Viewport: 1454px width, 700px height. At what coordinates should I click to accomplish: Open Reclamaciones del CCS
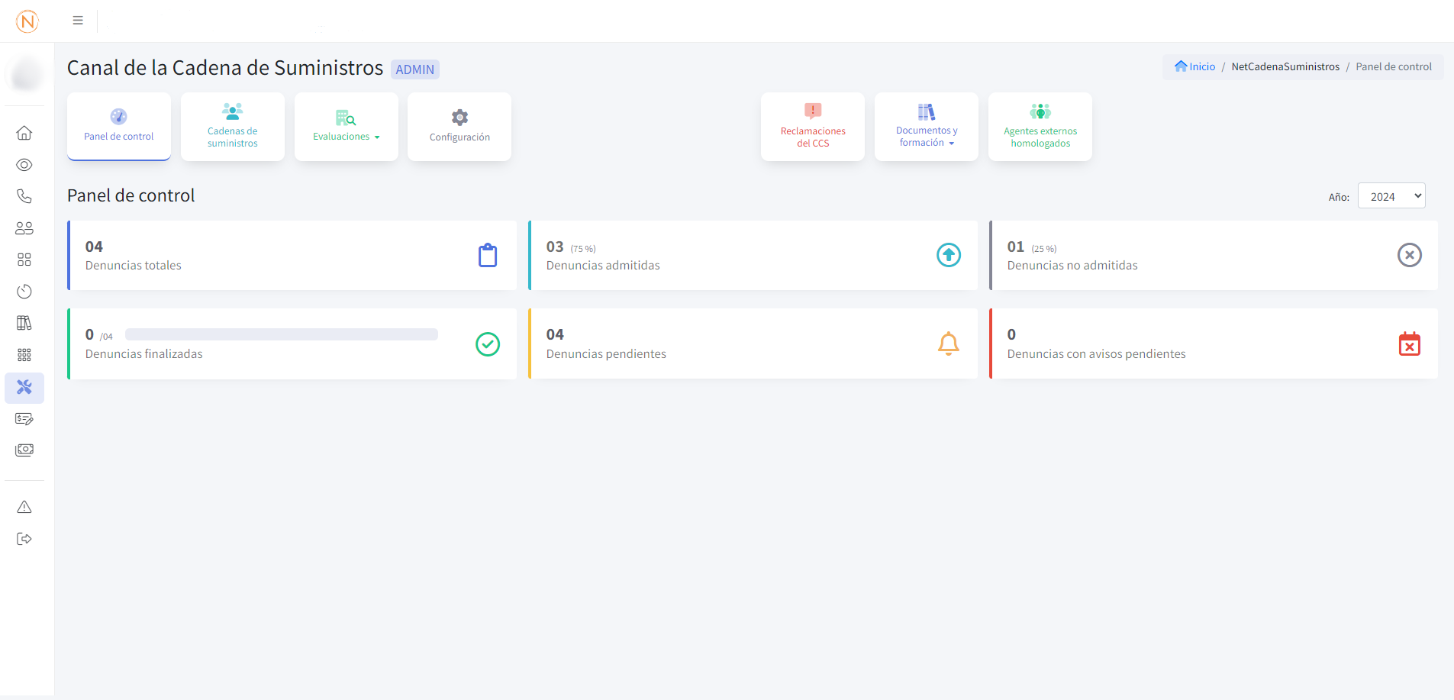coord(813,127)
